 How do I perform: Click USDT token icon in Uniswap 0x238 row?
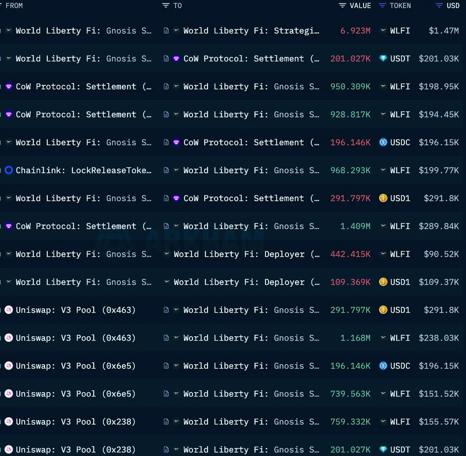click(x=383, y=450)
